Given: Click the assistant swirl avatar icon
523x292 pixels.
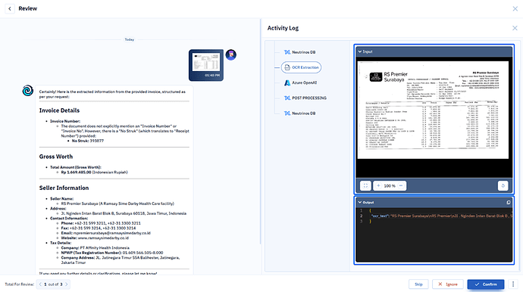Looking at the screenshot, I should (28, 91).
